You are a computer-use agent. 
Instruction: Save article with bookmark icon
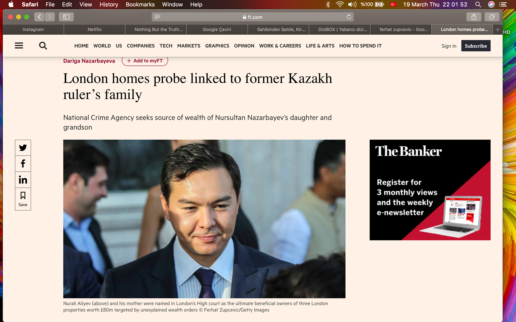[x=23, y=199]
